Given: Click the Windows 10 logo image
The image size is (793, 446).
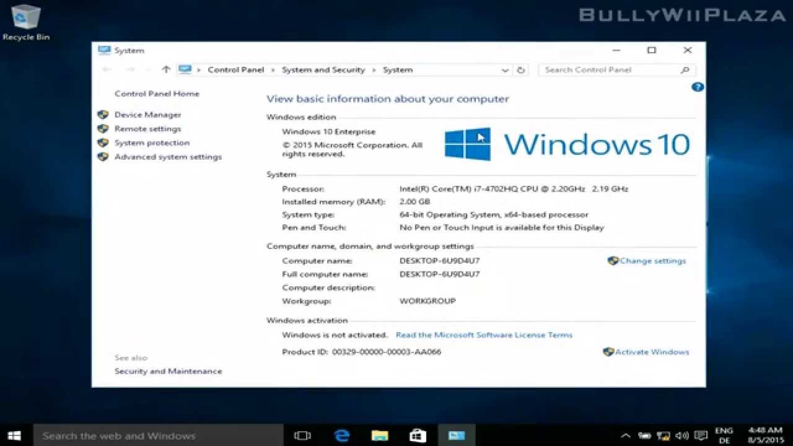Looking at the screenshot, I should (567, 144).
